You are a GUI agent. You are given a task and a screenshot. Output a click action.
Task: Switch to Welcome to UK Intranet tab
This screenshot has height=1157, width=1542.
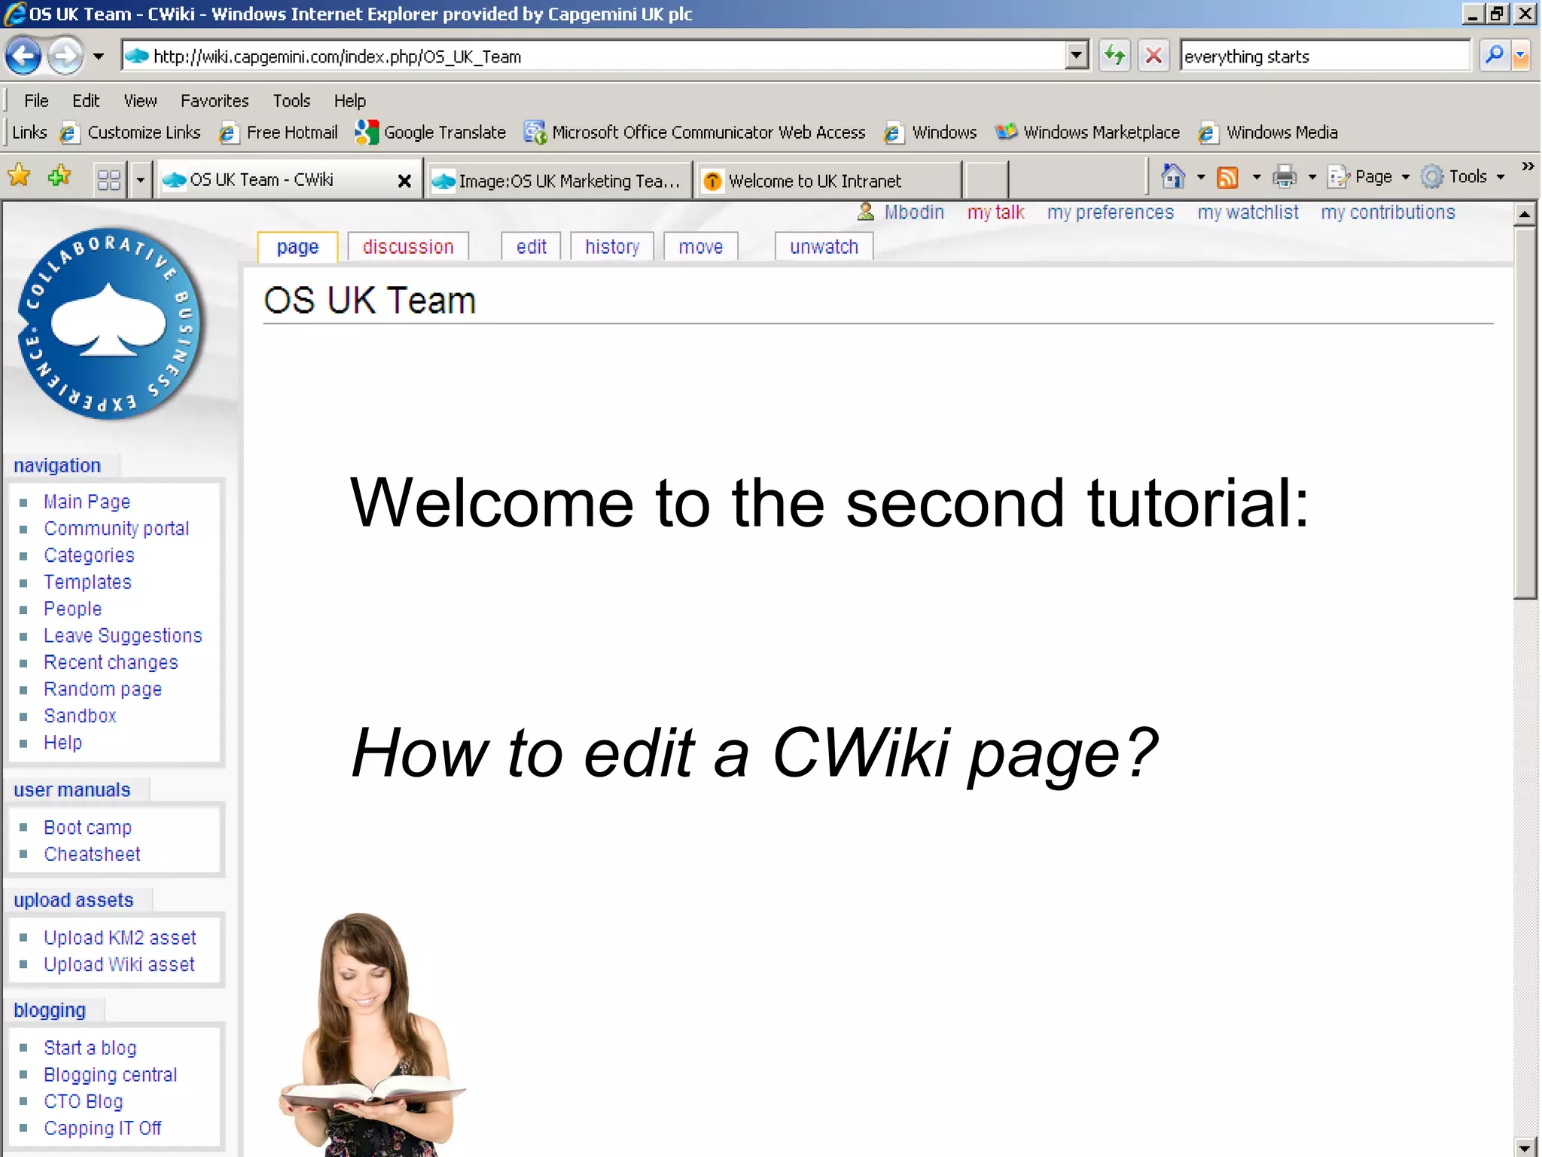[814, 181]
